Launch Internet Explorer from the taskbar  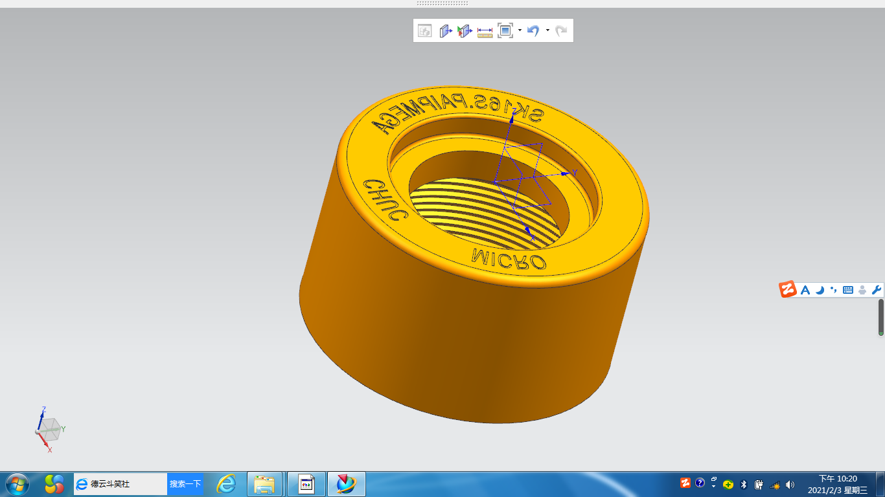pos(226,484)
